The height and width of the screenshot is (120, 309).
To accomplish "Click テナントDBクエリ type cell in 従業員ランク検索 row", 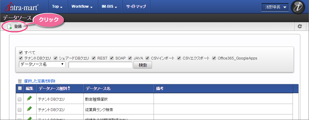I will (60, 109).
